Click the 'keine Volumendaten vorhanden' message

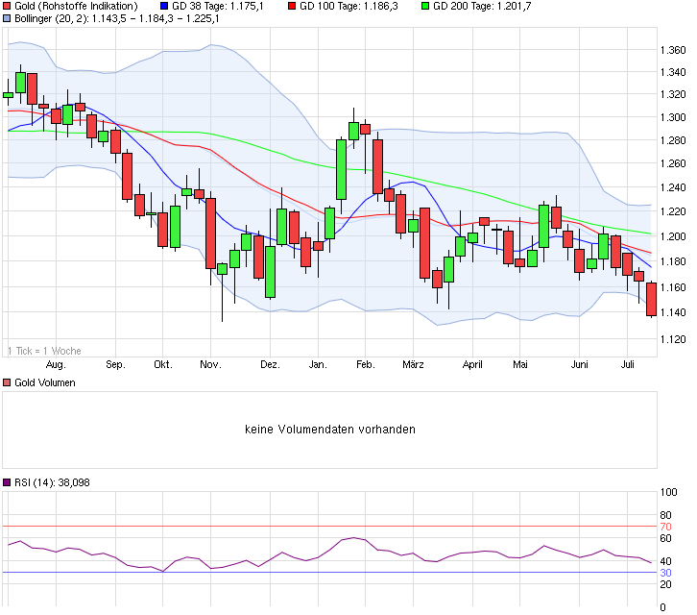(330, 430)
